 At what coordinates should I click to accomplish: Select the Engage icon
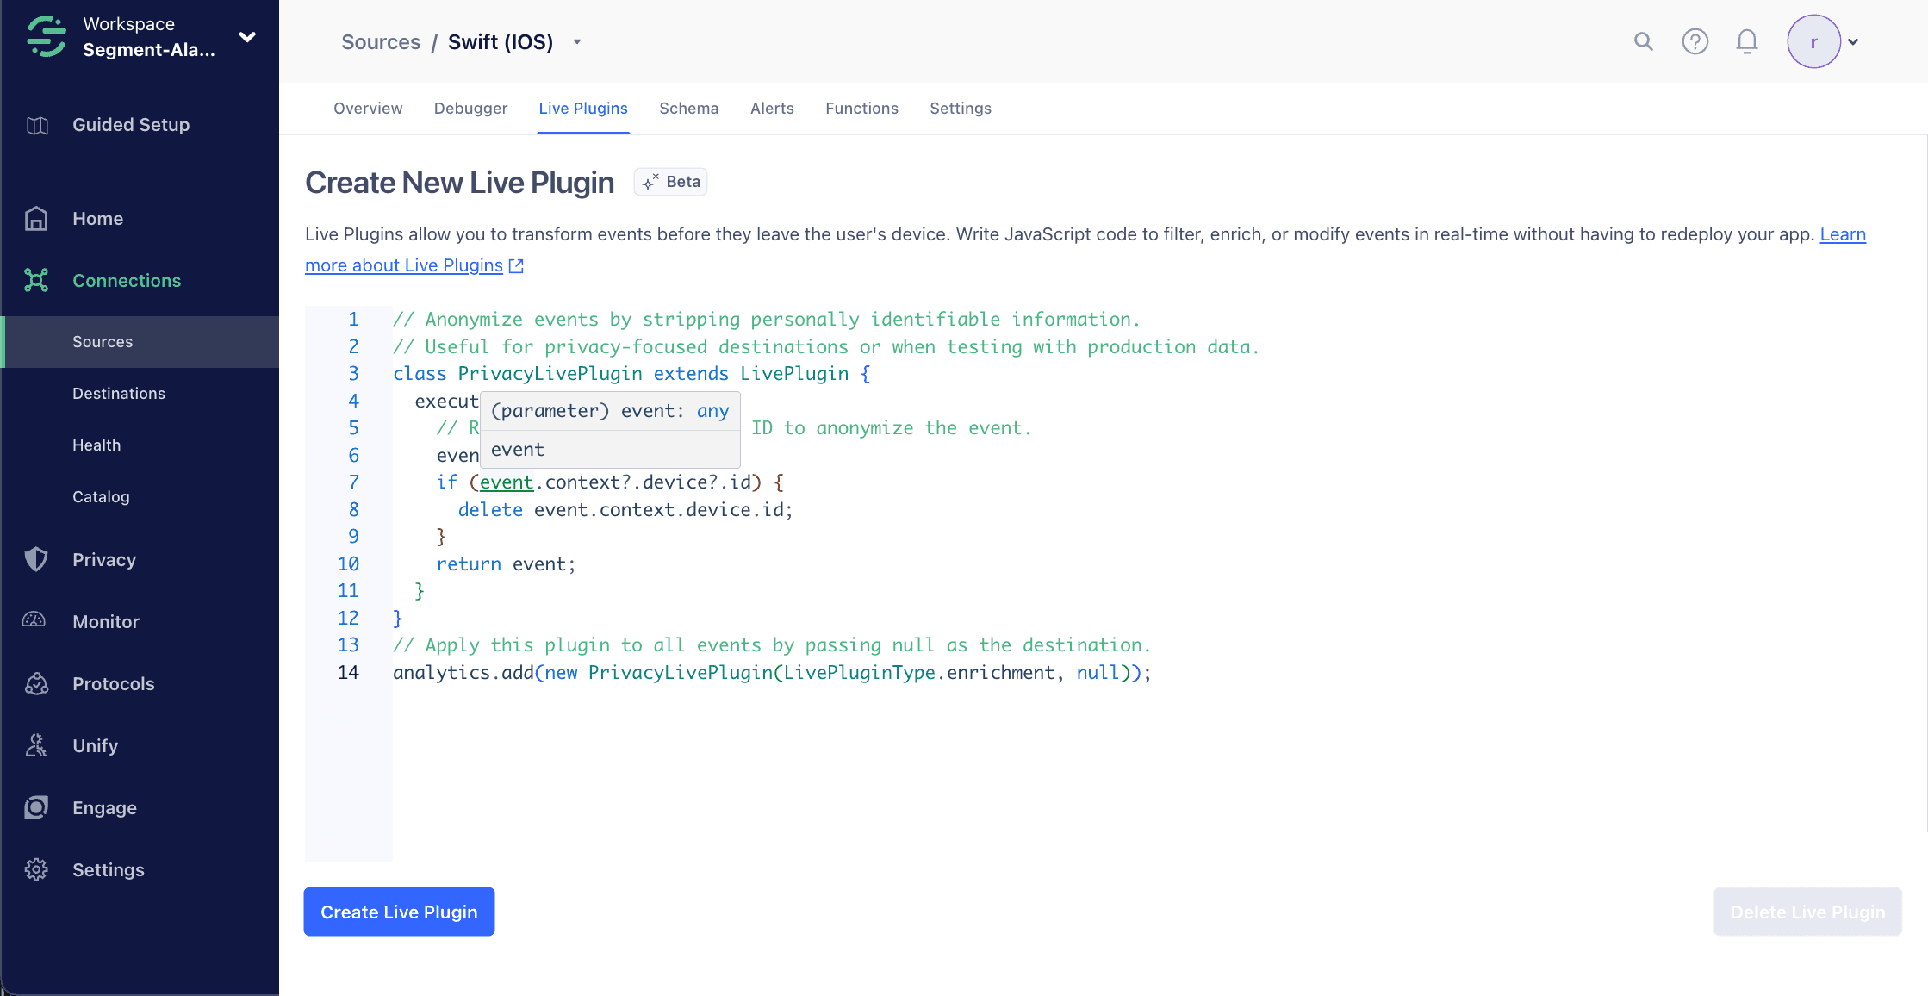[36, 807]
